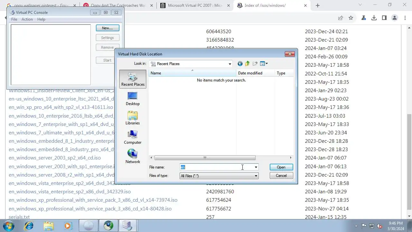Image resolution: width=412 pixels, height=232 pixels.
Task: Open Windows Start orb
Action: point(9,226)
